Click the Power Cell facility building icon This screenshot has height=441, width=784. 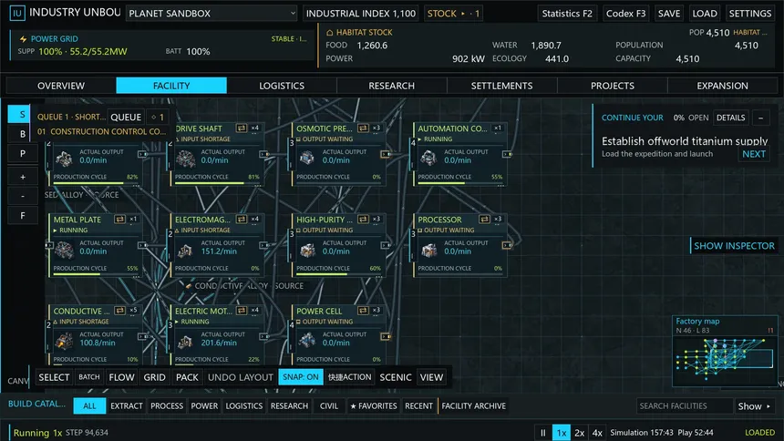[307, 341]
